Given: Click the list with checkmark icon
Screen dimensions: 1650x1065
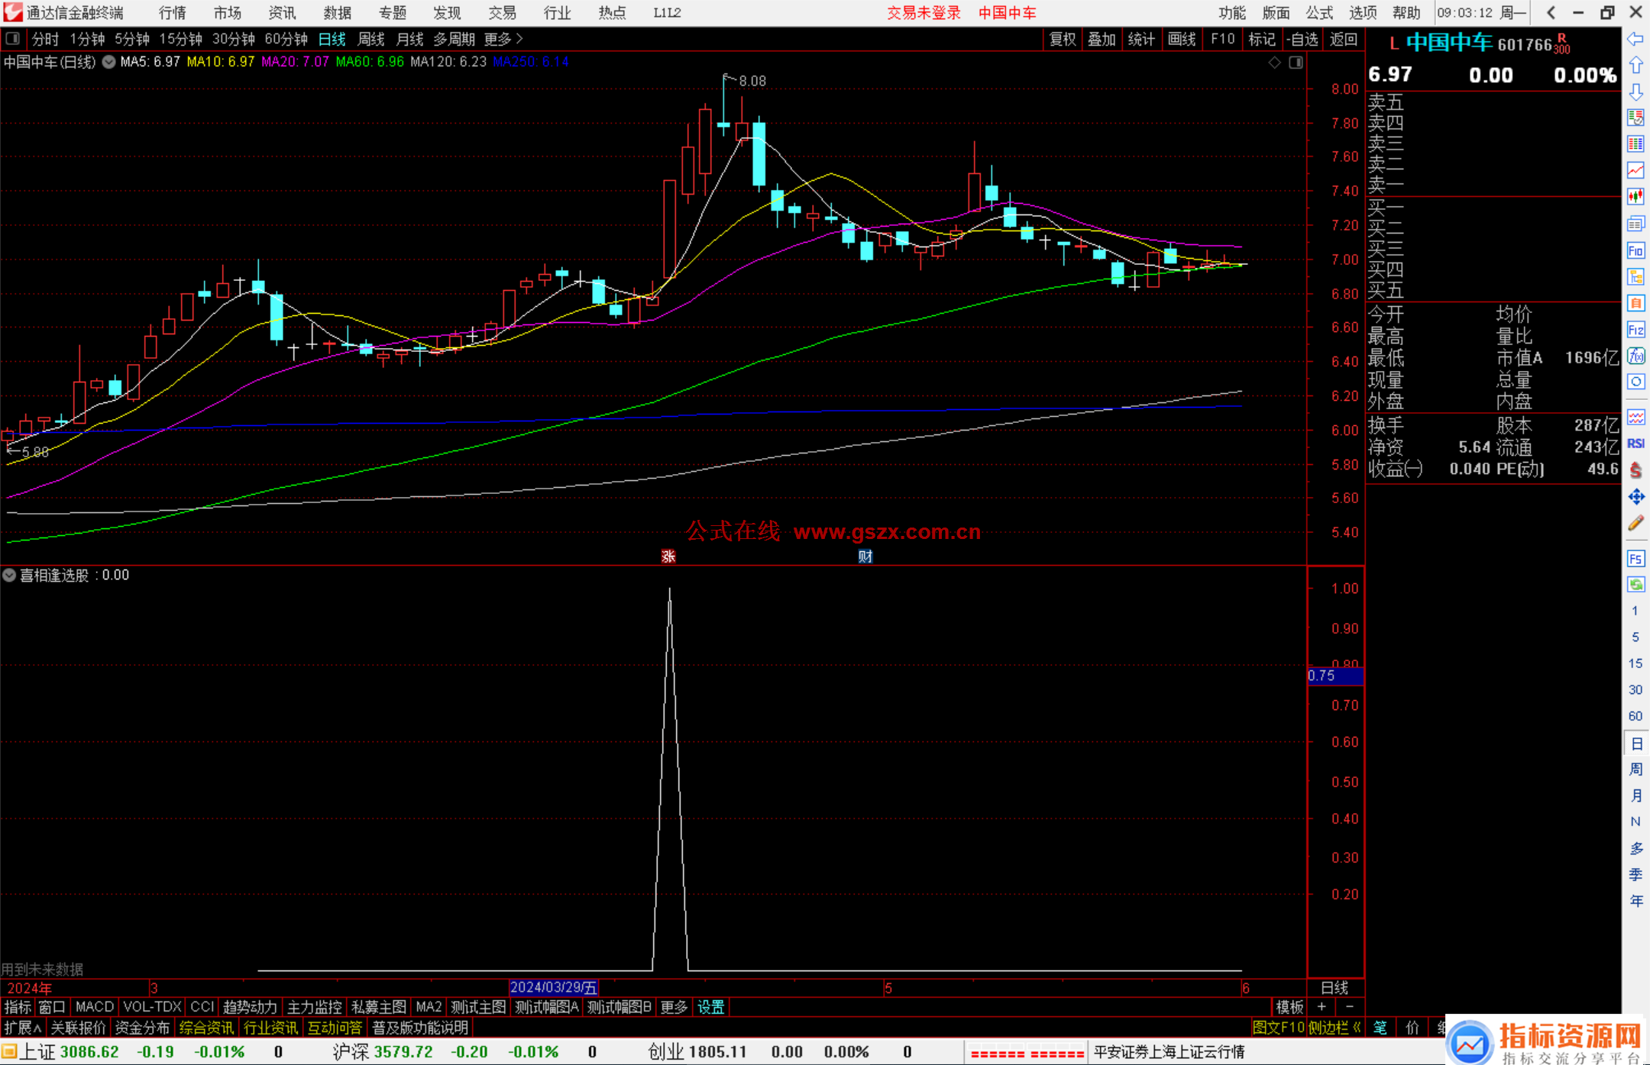Looking at the screenshot, I should point(1635,118).
